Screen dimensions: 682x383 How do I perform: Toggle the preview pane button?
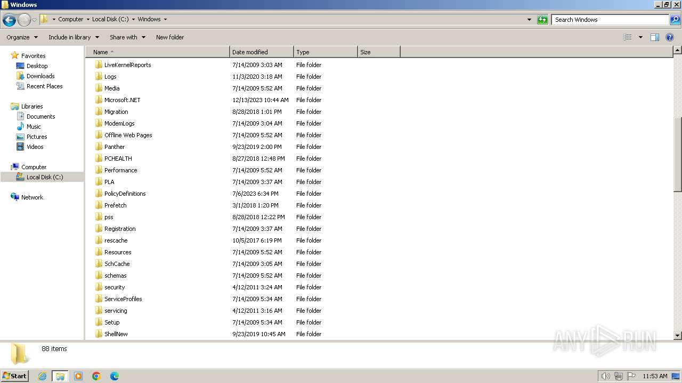click(655, 37)
